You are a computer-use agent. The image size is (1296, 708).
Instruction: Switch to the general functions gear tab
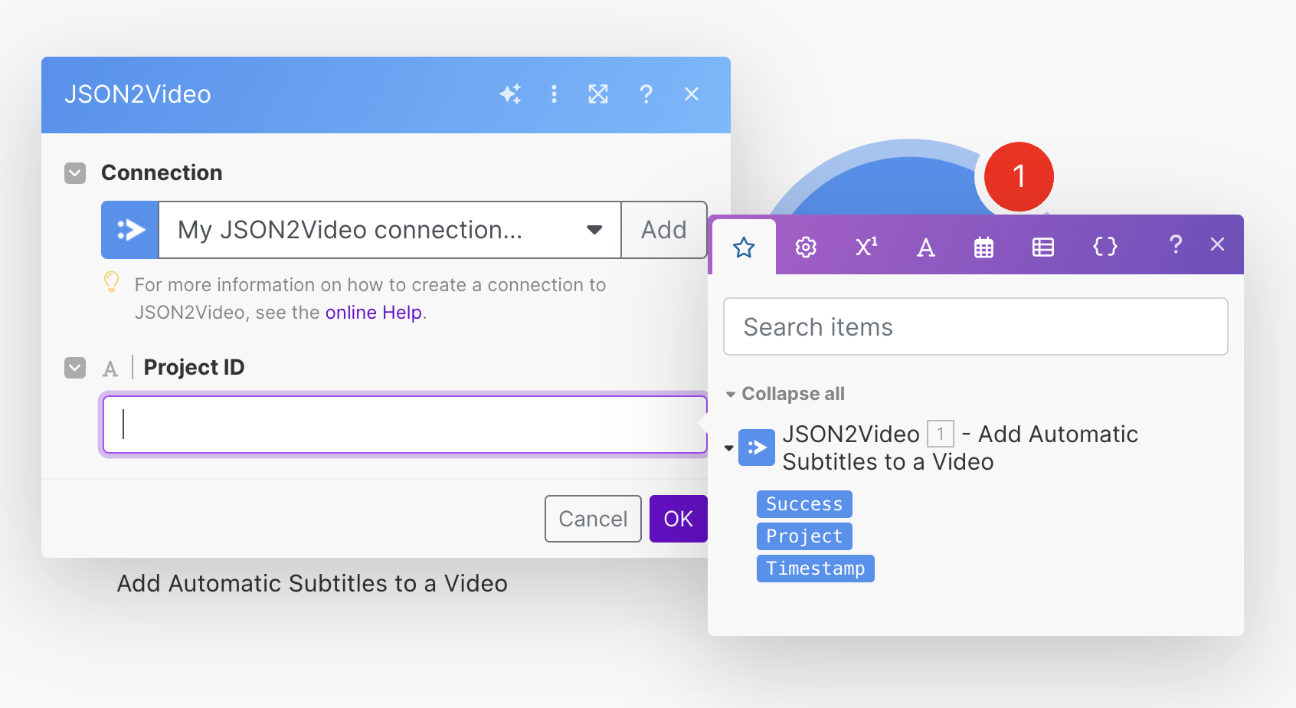(x=806, y=247)
